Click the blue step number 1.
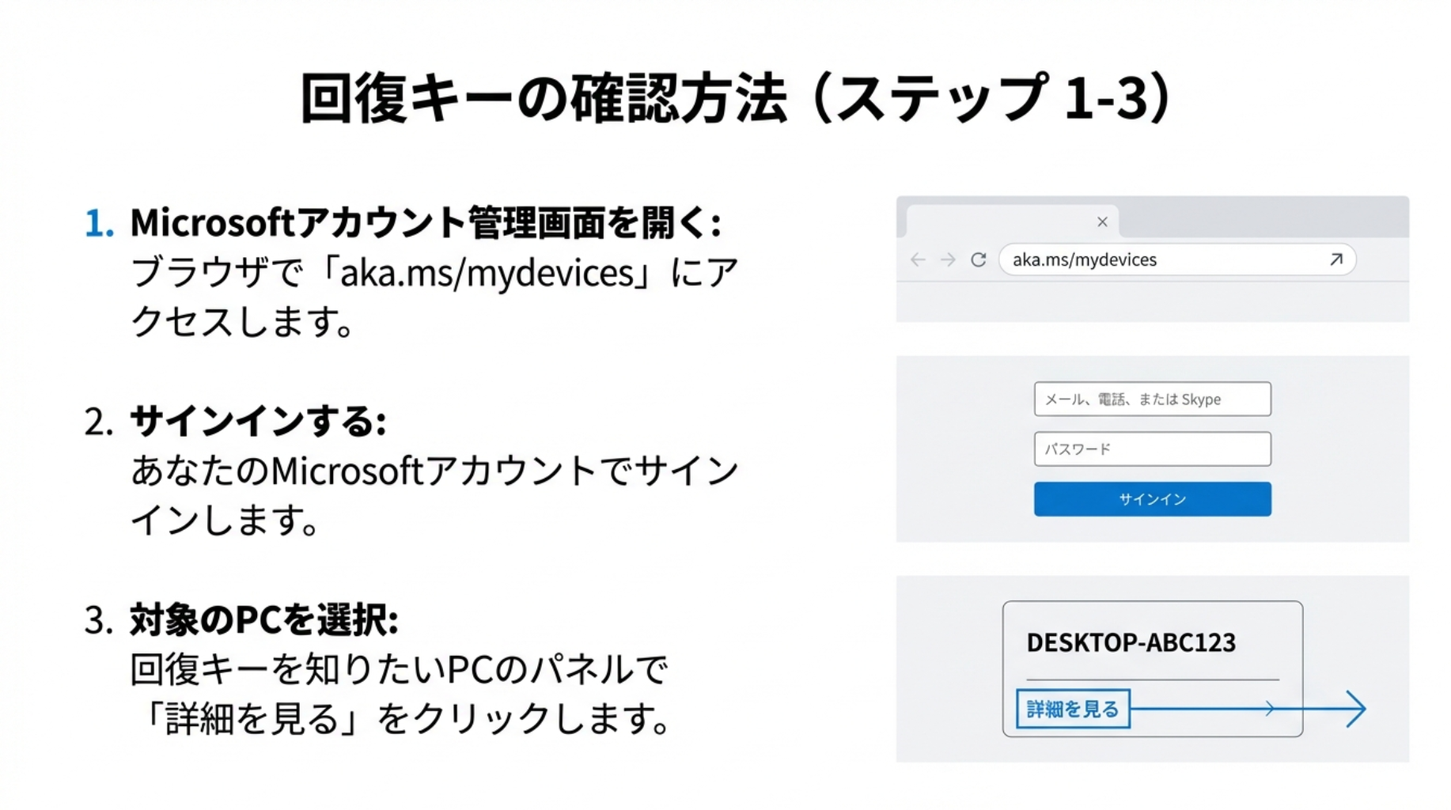This screenshot has width=1451, height=810. pos(98,224)
